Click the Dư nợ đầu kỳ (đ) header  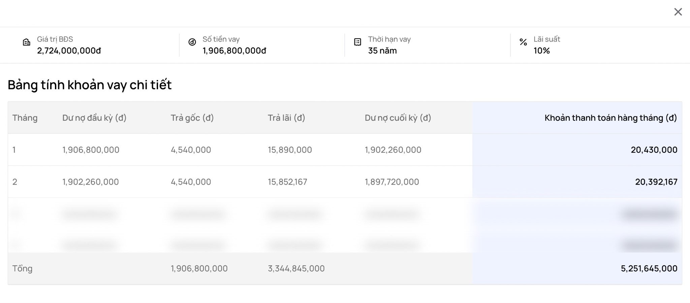(x=94, y=118)
